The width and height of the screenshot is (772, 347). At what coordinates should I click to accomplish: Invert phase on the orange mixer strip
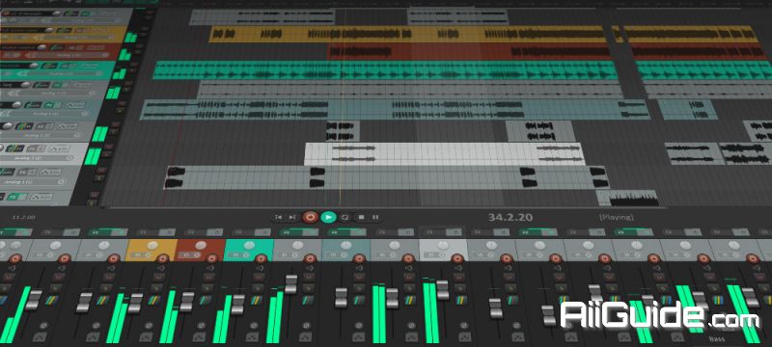pyautogui.click(x=150, y=326)
